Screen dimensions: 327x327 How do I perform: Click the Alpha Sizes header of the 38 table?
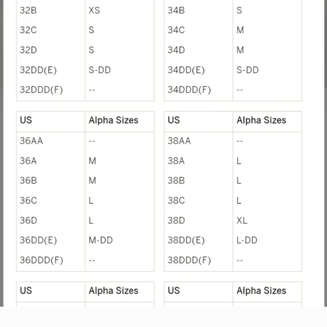pyautogui.click(x=261, y=120)
